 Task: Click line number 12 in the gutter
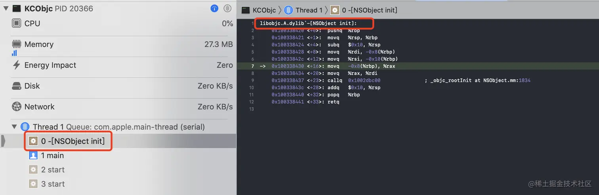tap(252, 102)
